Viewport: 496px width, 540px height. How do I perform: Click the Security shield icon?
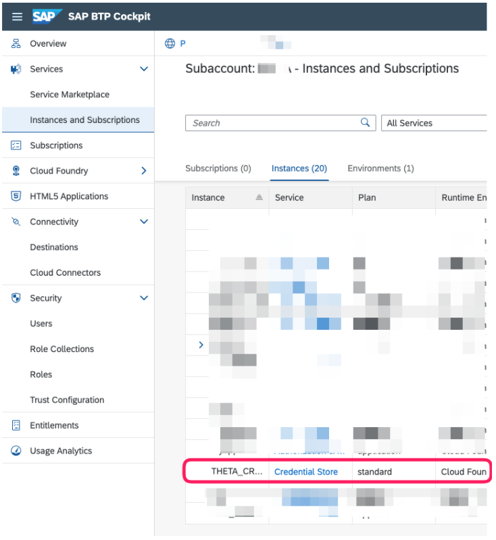(x=16, y=298)
